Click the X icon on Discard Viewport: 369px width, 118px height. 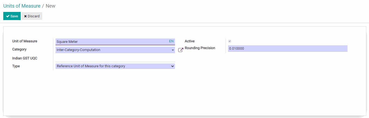click(x=25, y=16)
